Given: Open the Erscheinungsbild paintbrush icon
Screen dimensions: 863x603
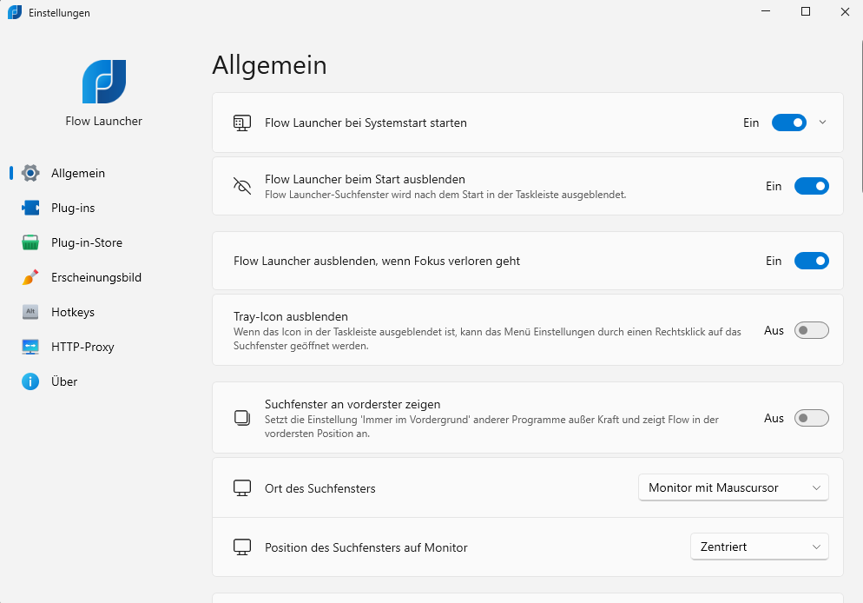Looking at the screenshot, I should coord(30,277).
